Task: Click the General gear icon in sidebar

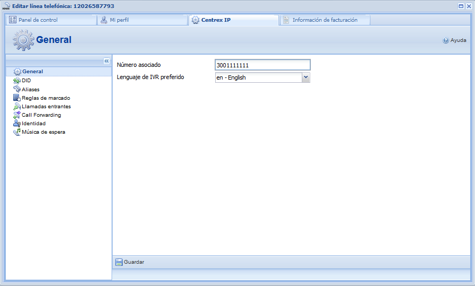Action: click(x=17, y=72)
